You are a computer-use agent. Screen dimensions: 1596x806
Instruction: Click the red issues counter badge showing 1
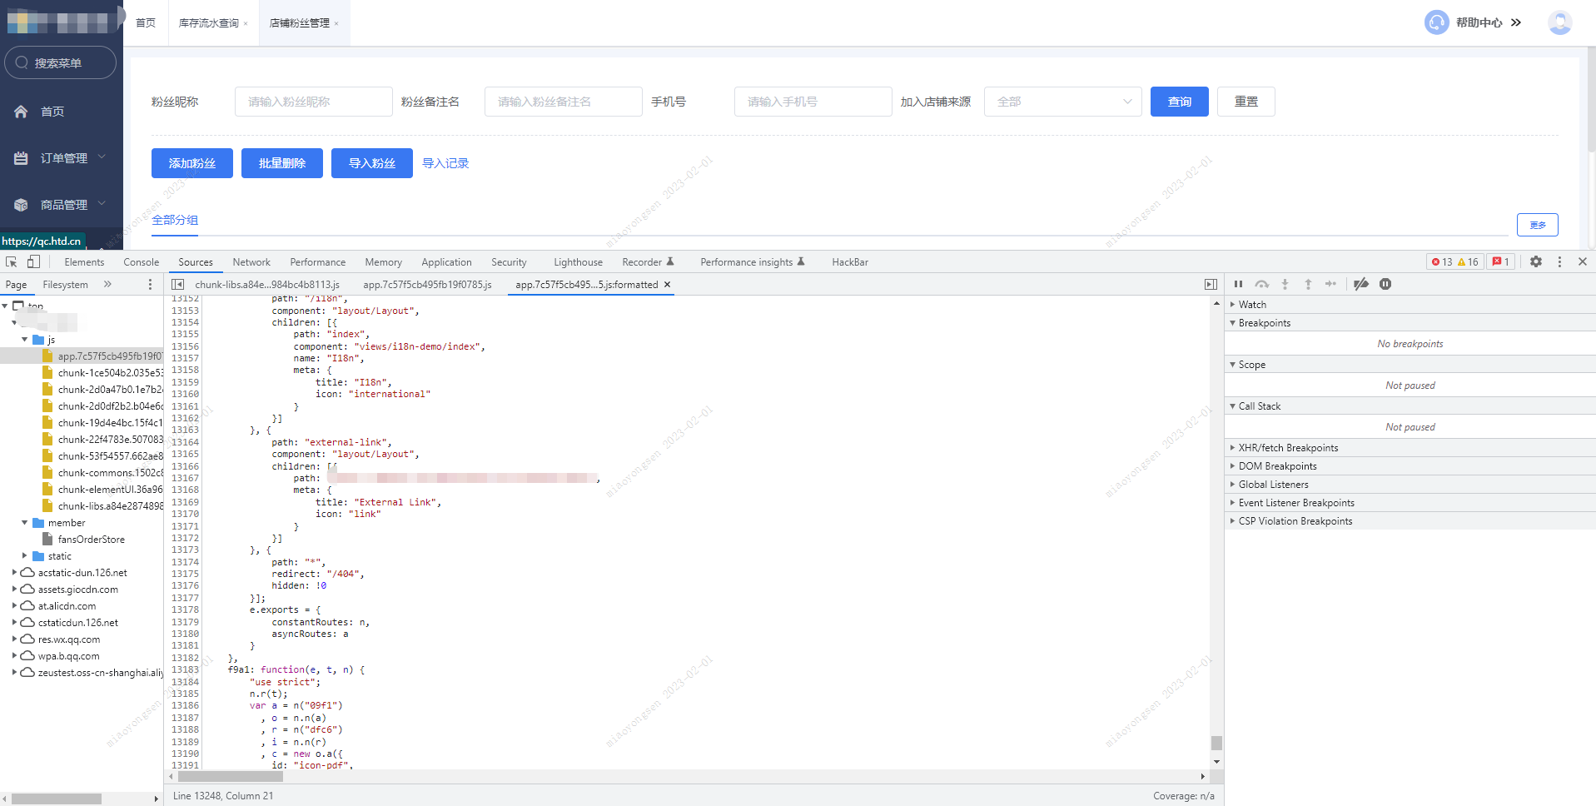[x=1501, y=261]
